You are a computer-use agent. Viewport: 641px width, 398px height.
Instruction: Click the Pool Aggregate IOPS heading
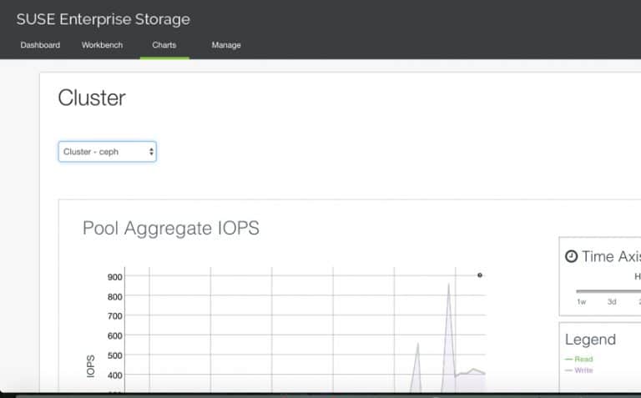click(171, 228)
